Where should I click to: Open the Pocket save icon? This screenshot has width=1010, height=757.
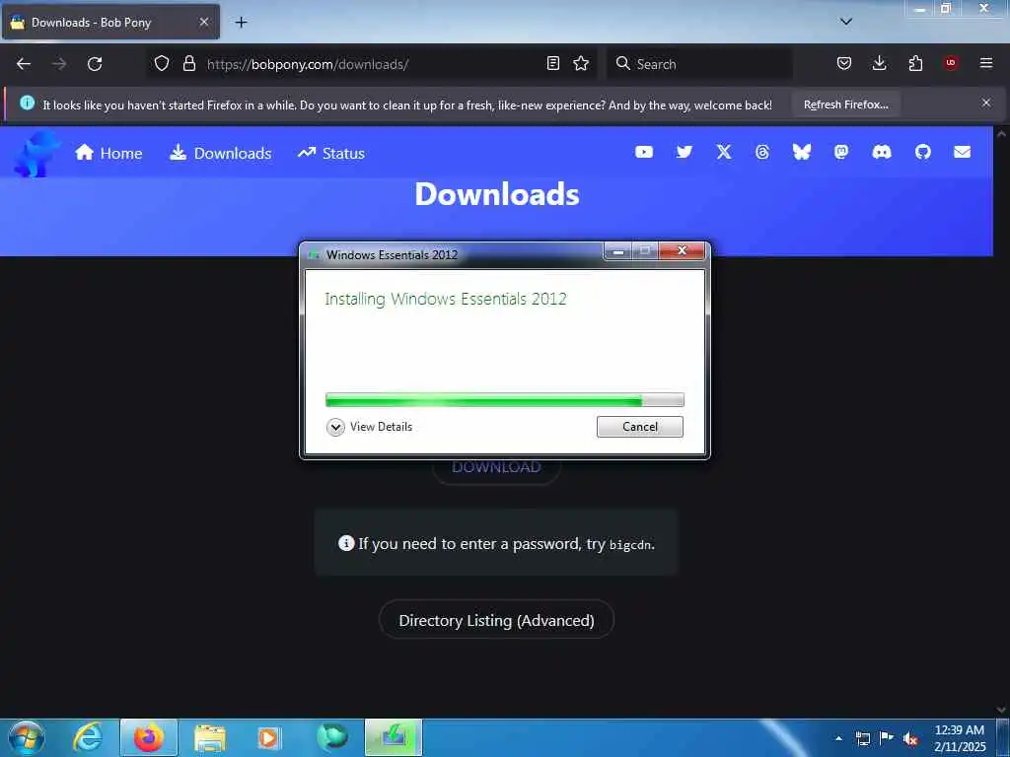844,63
